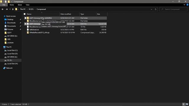Click Compressed breadcrumb in address bar

[41, 9]
